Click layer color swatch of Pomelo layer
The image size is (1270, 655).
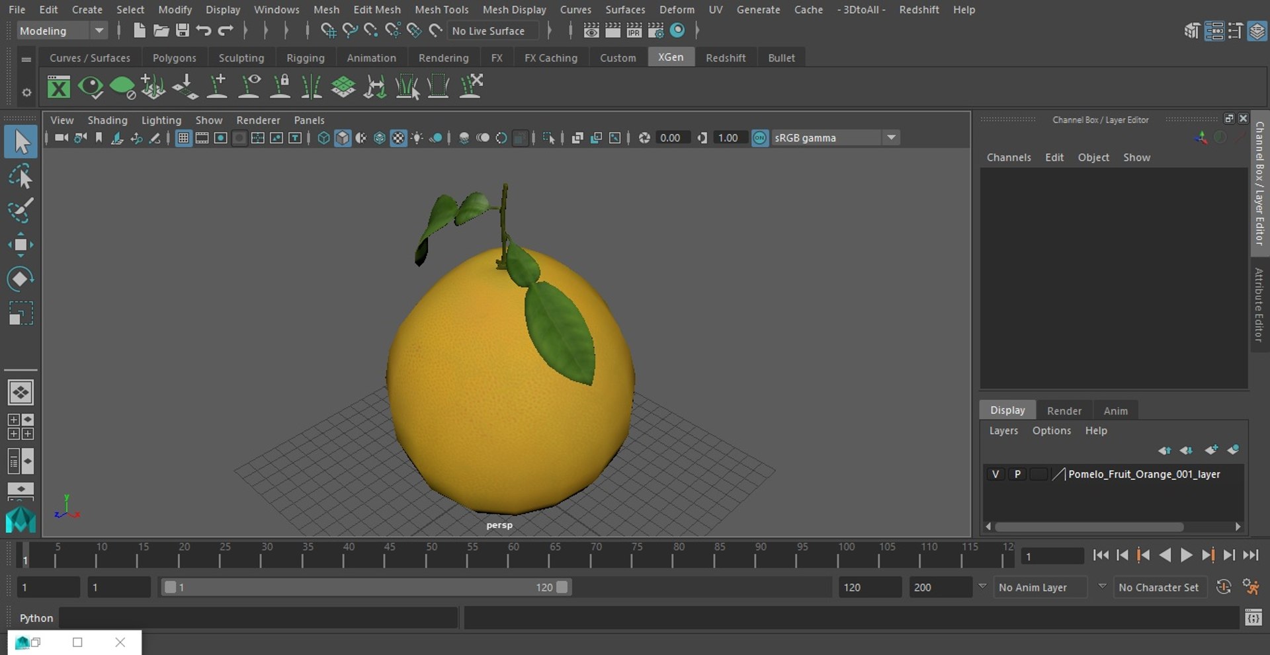(1039, 474)
